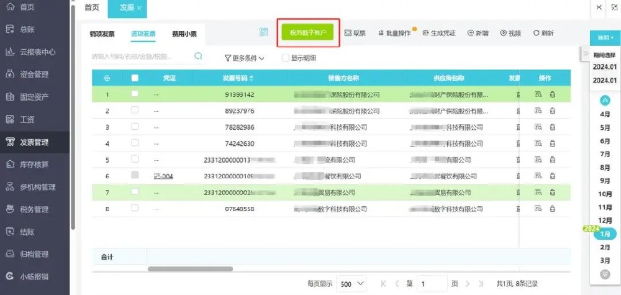
Task: Click the magnifier search icon
Action: coord(198,56)
